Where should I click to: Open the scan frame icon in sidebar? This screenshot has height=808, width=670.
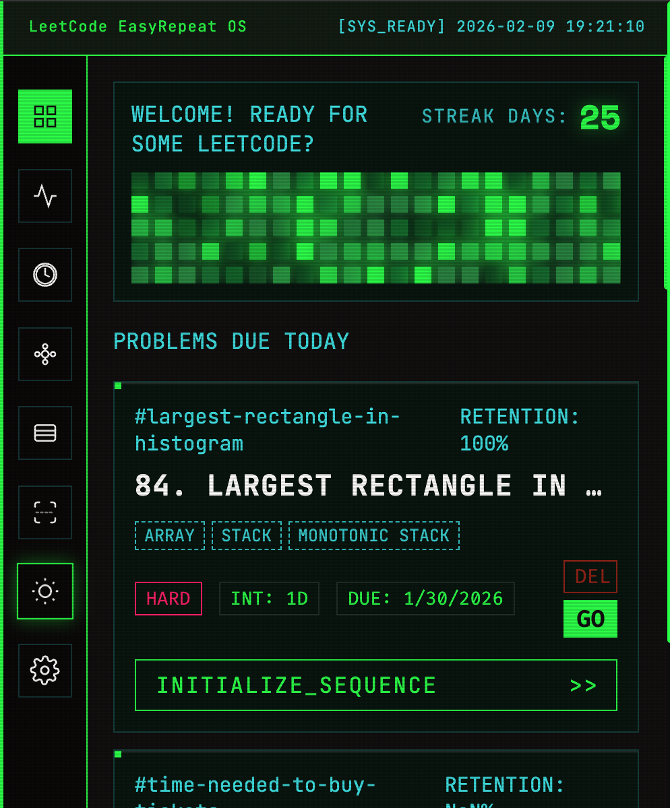coord(45,512)
